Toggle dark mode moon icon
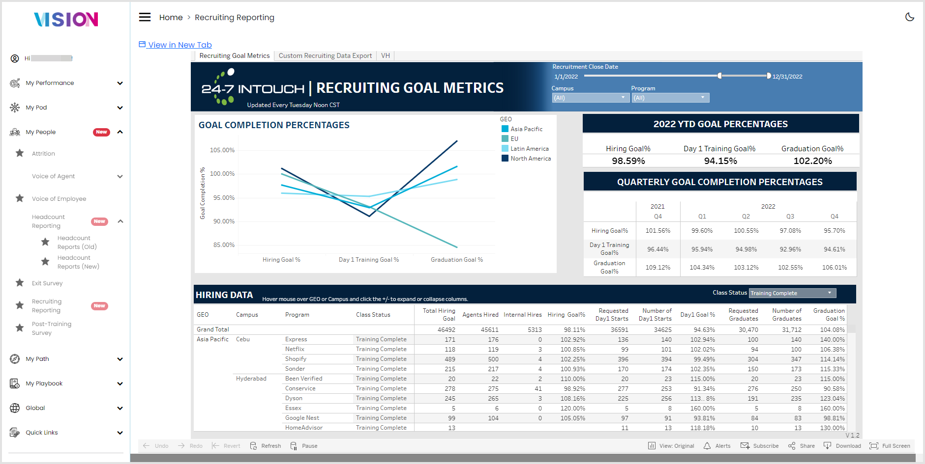Screen dimensions: 925x464 tap(910, 17)
